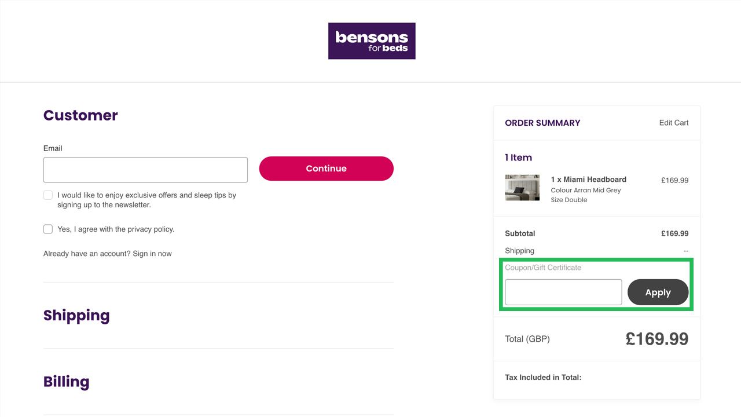Click into the coupon code field
This screenshot has height=417, width=741.
click(x=563, y=292)
